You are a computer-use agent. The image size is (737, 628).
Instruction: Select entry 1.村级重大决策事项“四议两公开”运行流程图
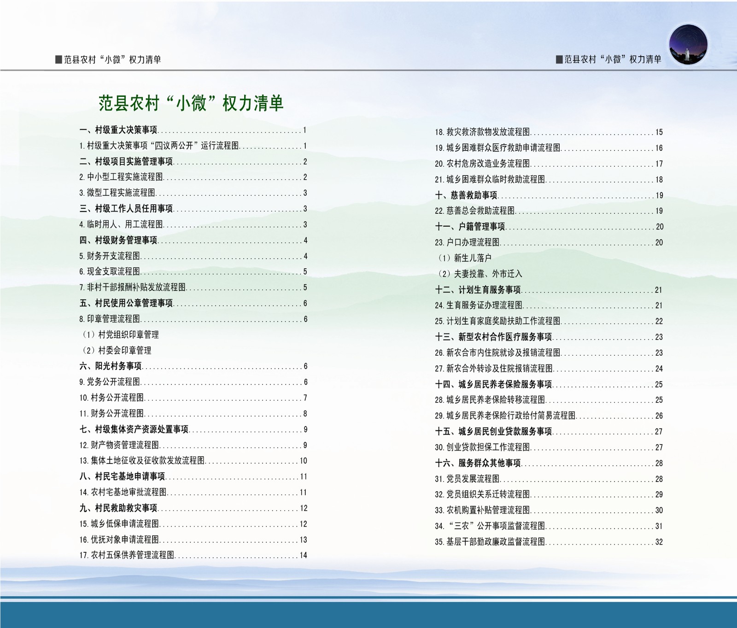[x=193, y=146]
